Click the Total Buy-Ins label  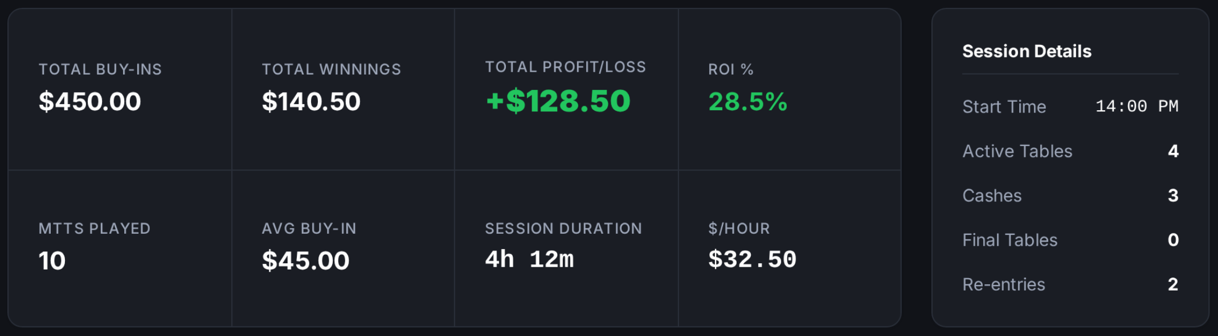pyautogui.click(x=100, y=69)
